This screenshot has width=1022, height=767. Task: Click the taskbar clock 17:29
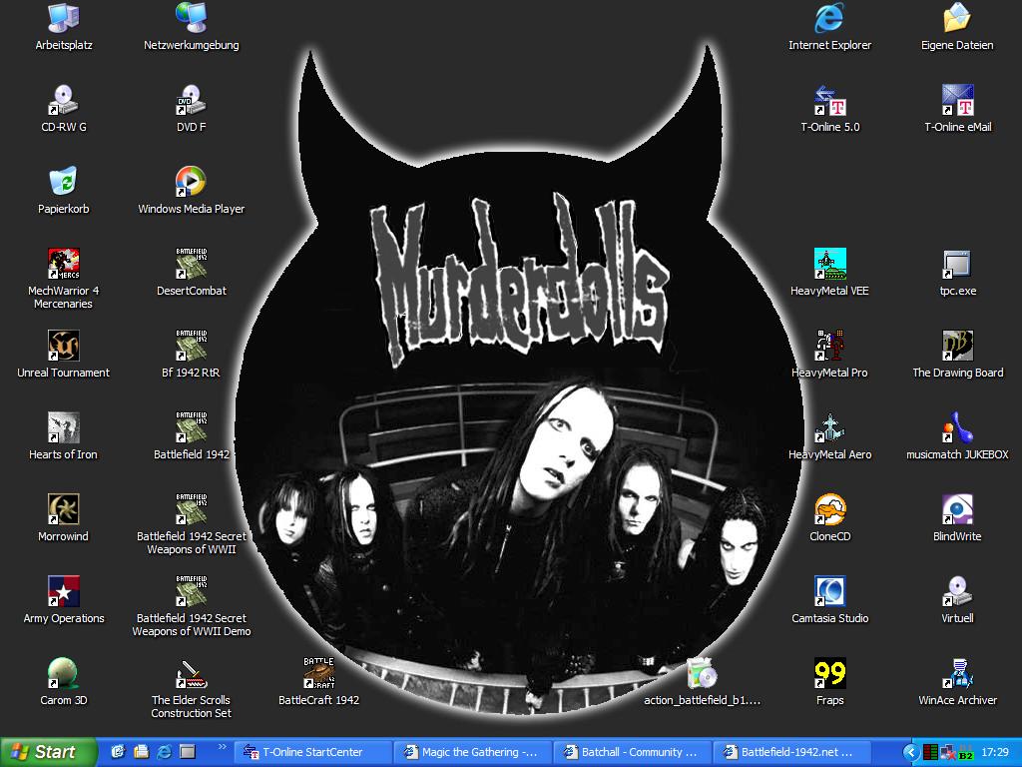click(x=995, y=753)
